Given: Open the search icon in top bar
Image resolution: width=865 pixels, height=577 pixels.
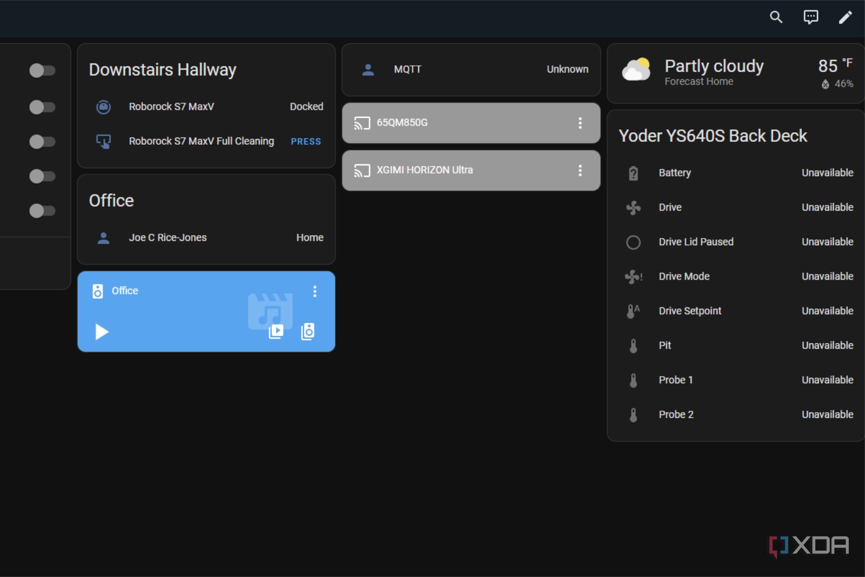Looking at the screenshot, I should (x=776, y=17).
